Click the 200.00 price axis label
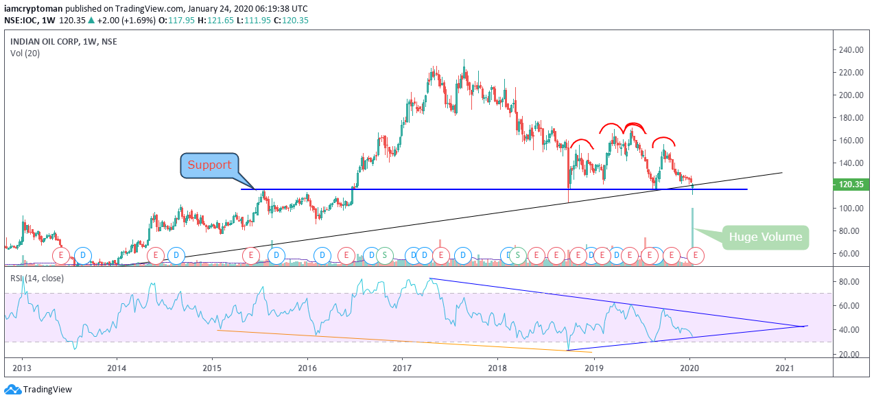This screenshot has height=402, width=874. click(851, 95)
